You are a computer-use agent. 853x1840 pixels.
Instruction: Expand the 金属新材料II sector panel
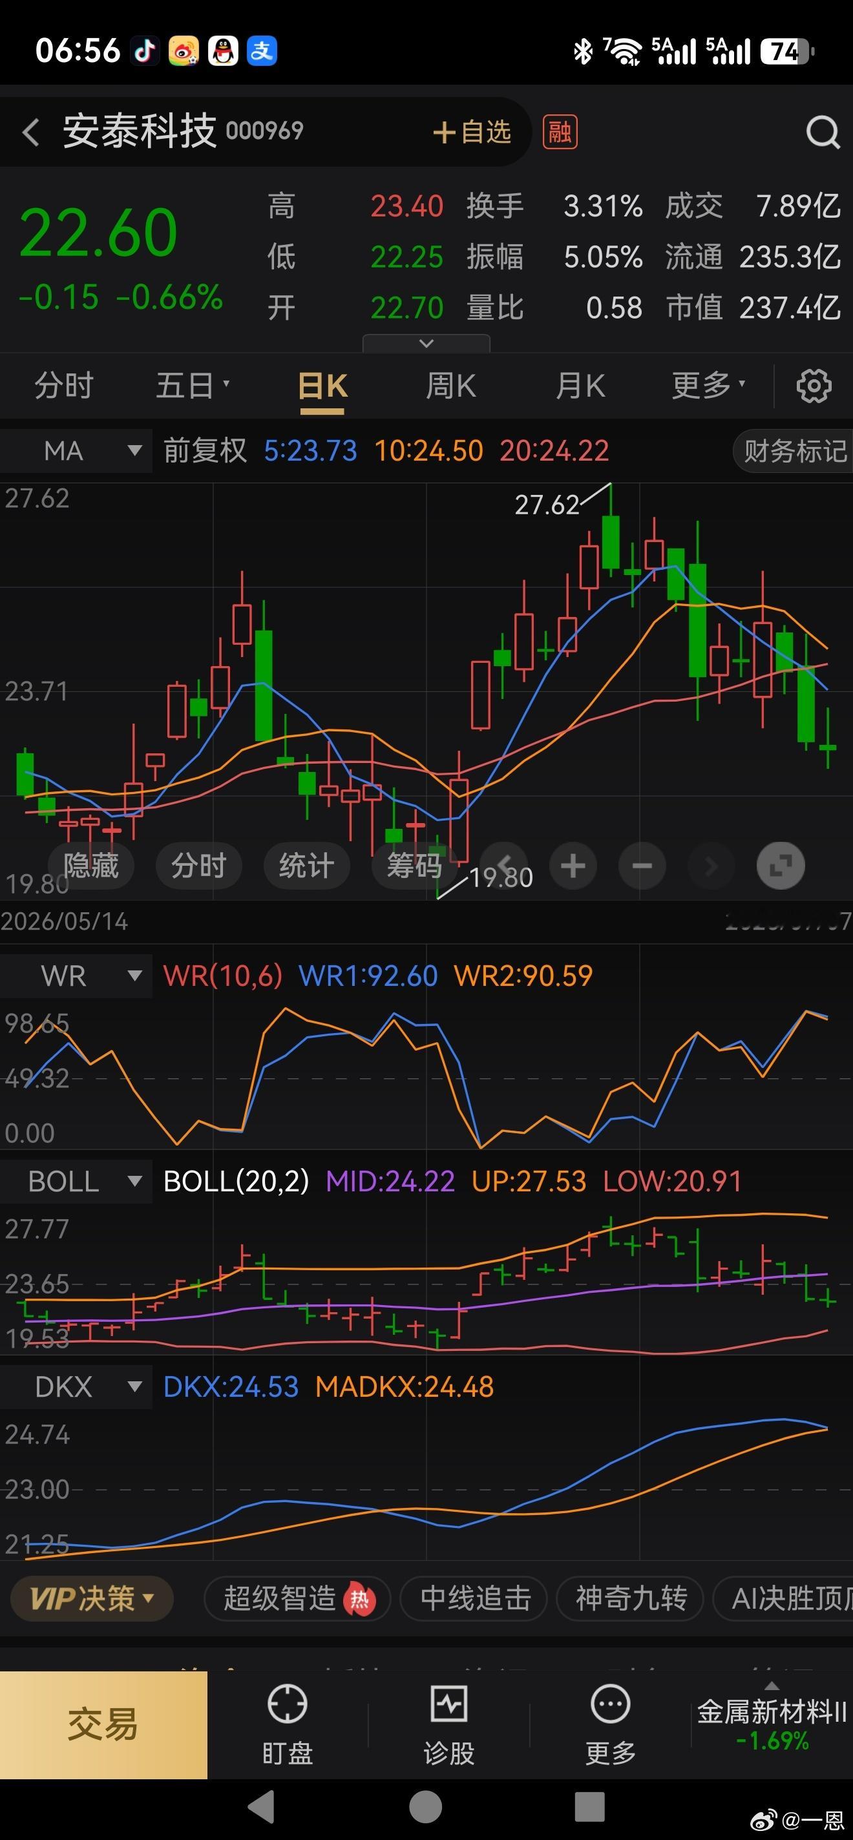(772, 1724)
